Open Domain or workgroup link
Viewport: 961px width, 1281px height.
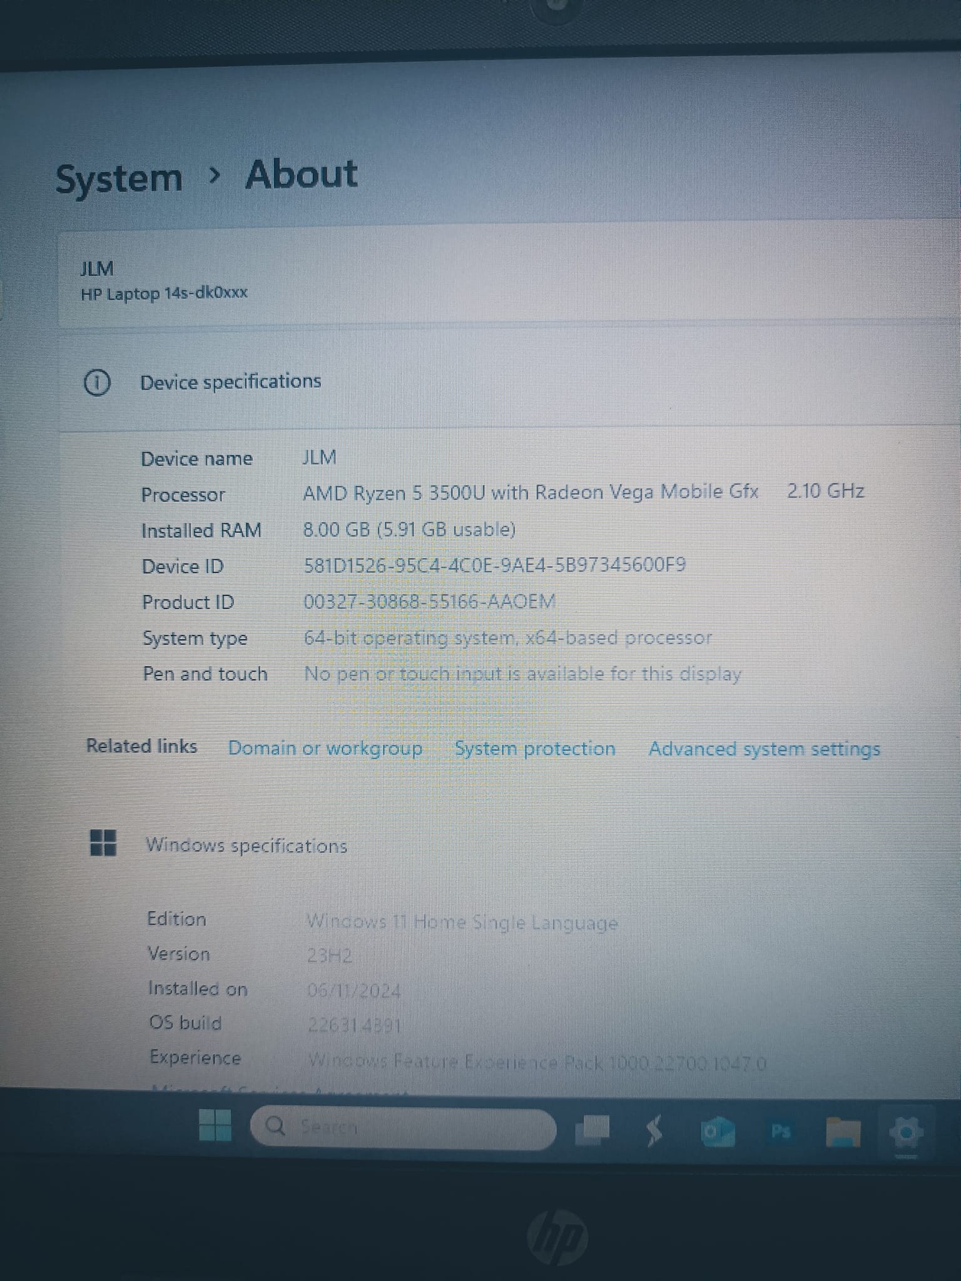[x=325, y=749]
